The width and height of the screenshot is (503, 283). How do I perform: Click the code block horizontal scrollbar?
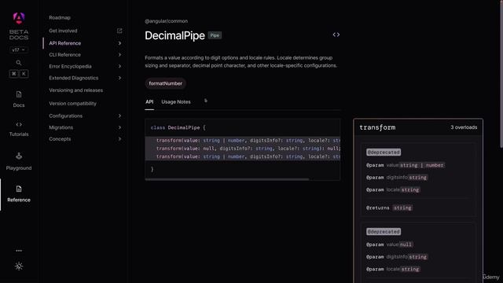pyautogui.click(x=227, y=179)
